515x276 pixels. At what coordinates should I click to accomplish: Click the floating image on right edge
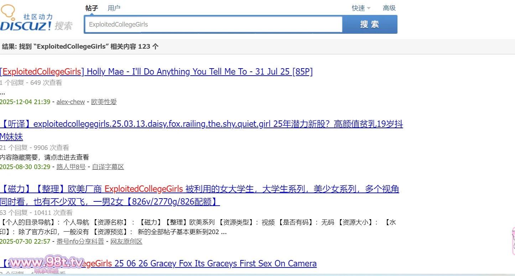pyautogui.click(x=513, y=242)
